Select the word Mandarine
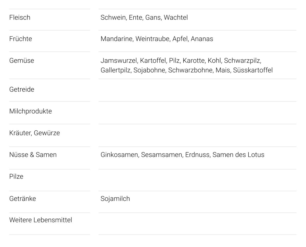Screen dimensions: 306x247 [x=117, y=39]
